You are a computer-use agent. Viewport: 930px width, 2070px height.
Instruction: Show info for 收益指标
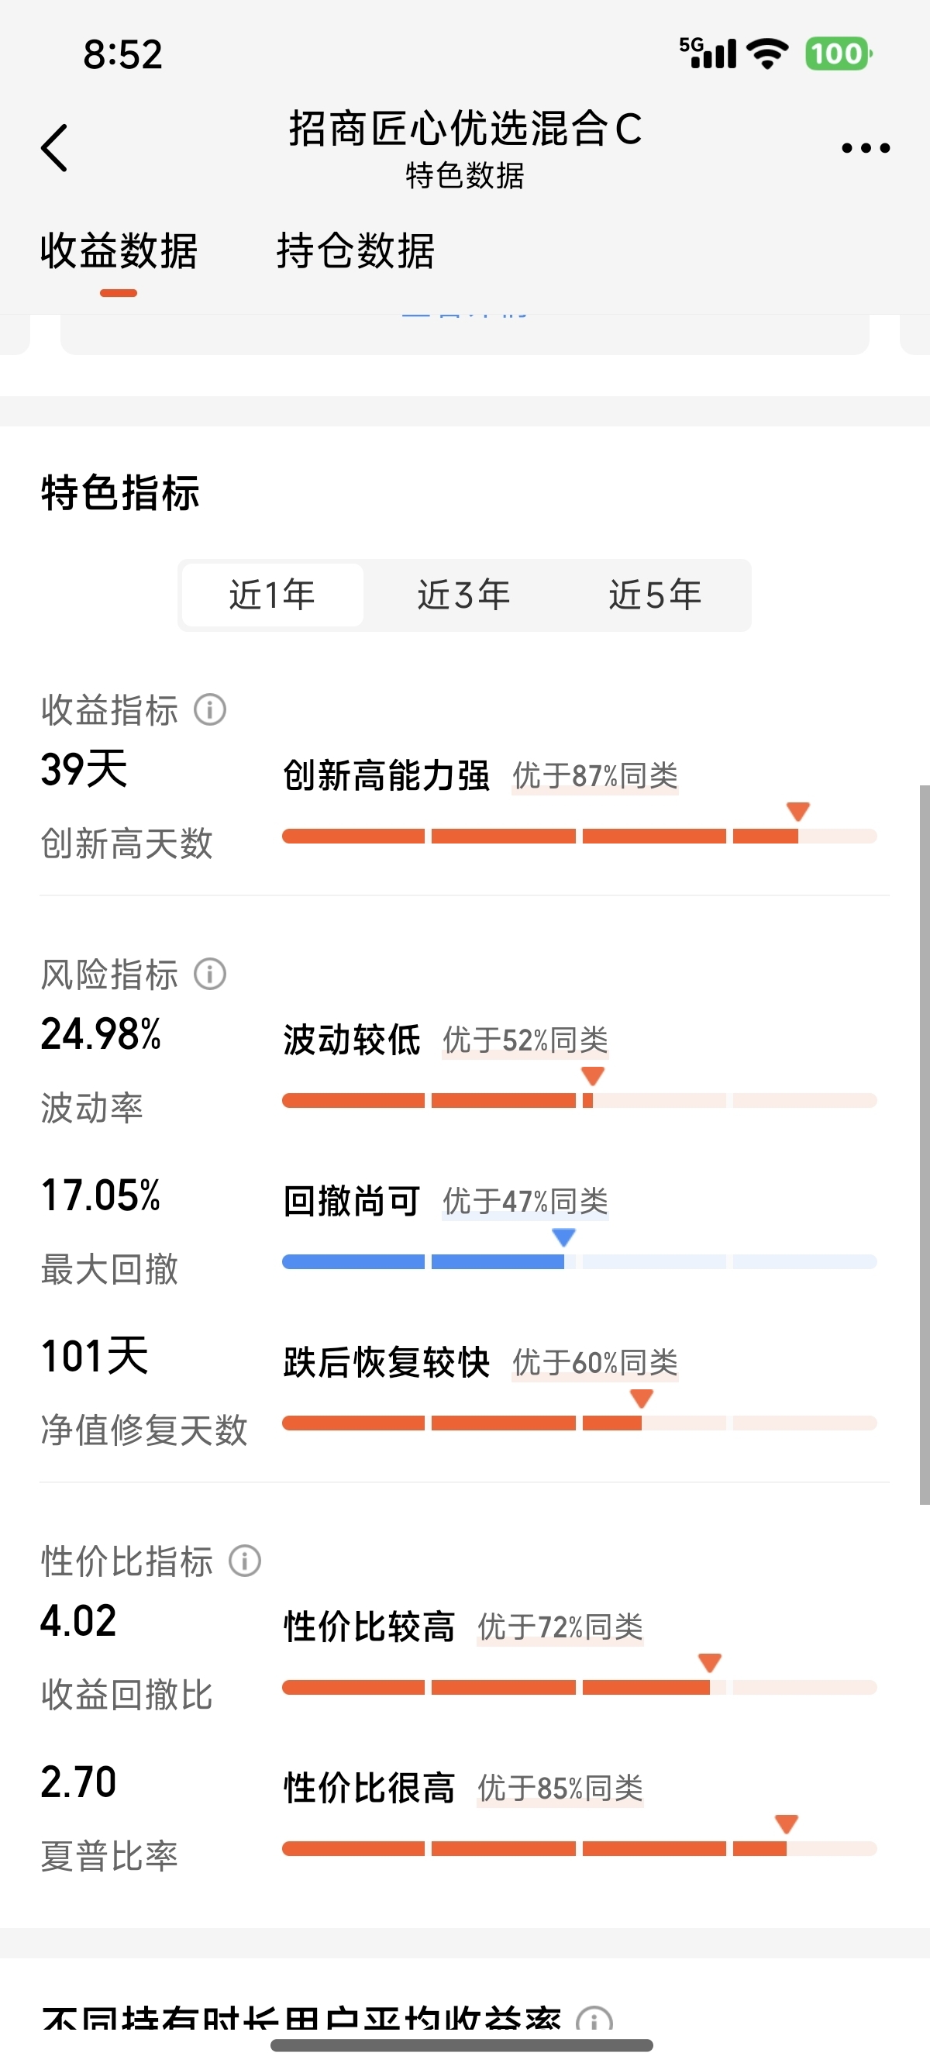point(211,709)
